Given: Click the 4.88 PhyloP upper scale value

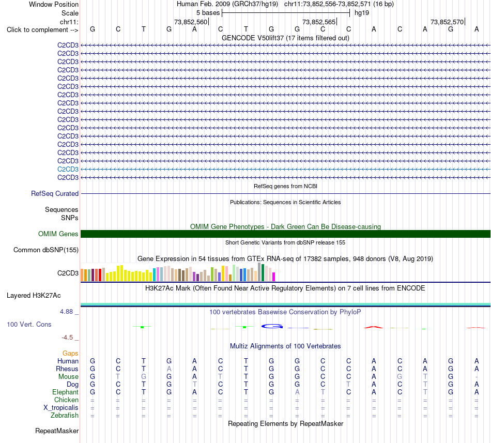Looking at the screenshot, I should [x=66, y=312].
